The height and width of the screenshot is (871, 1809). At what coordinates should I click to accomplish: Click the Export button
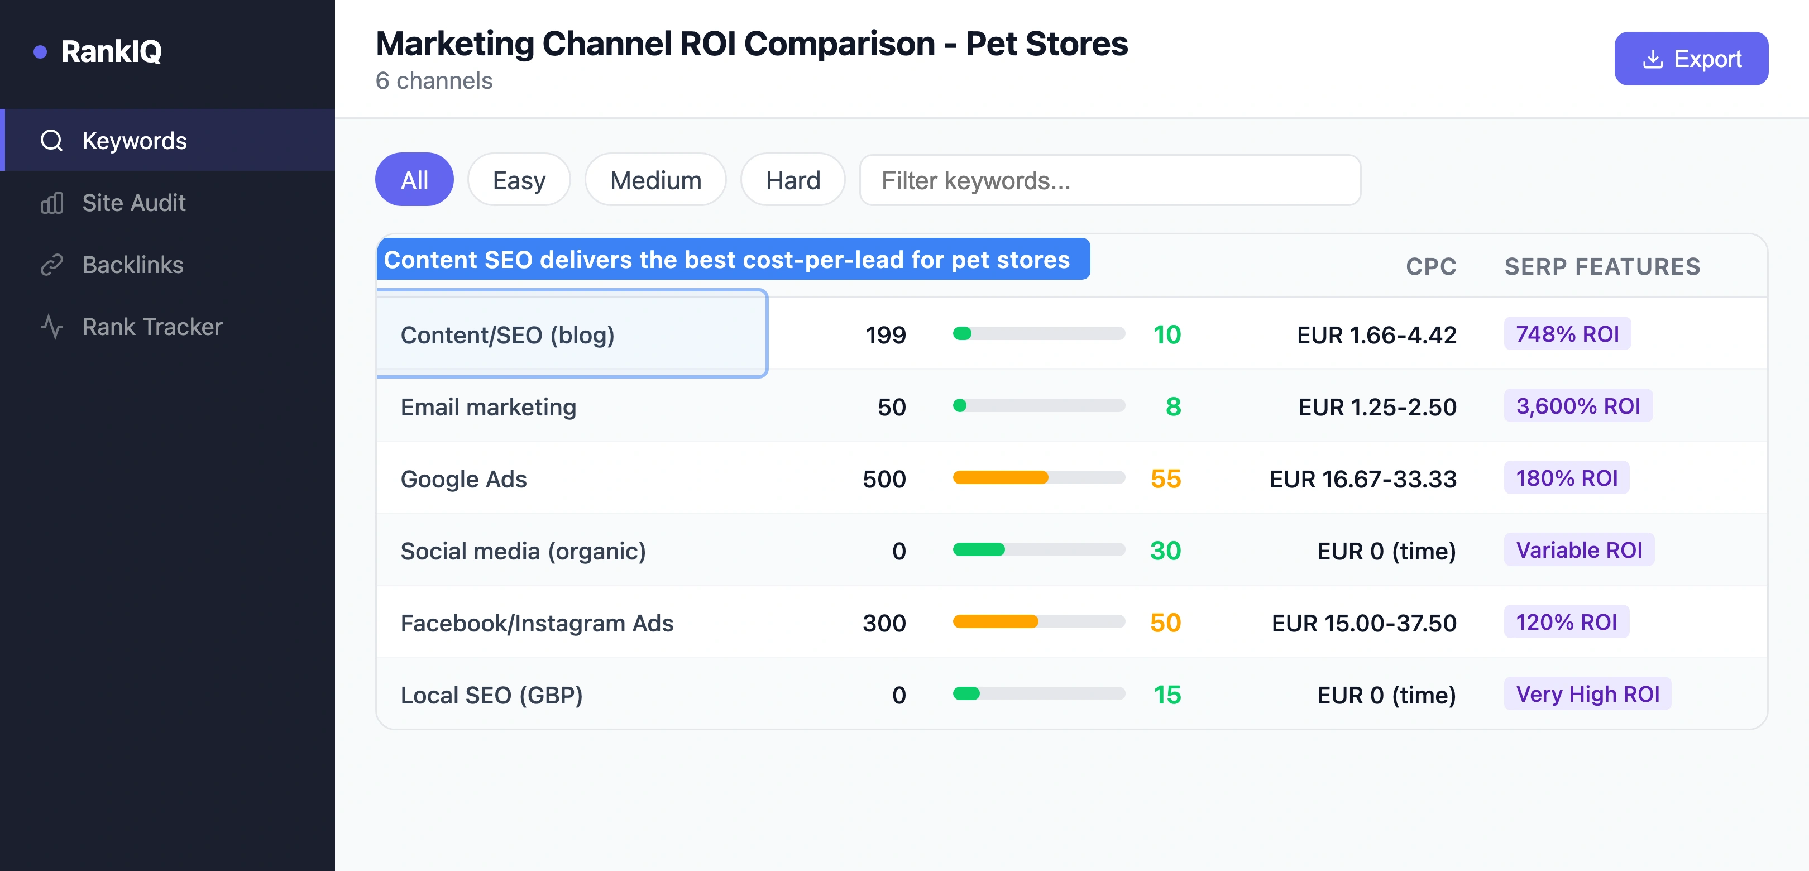pos(1691,58)
